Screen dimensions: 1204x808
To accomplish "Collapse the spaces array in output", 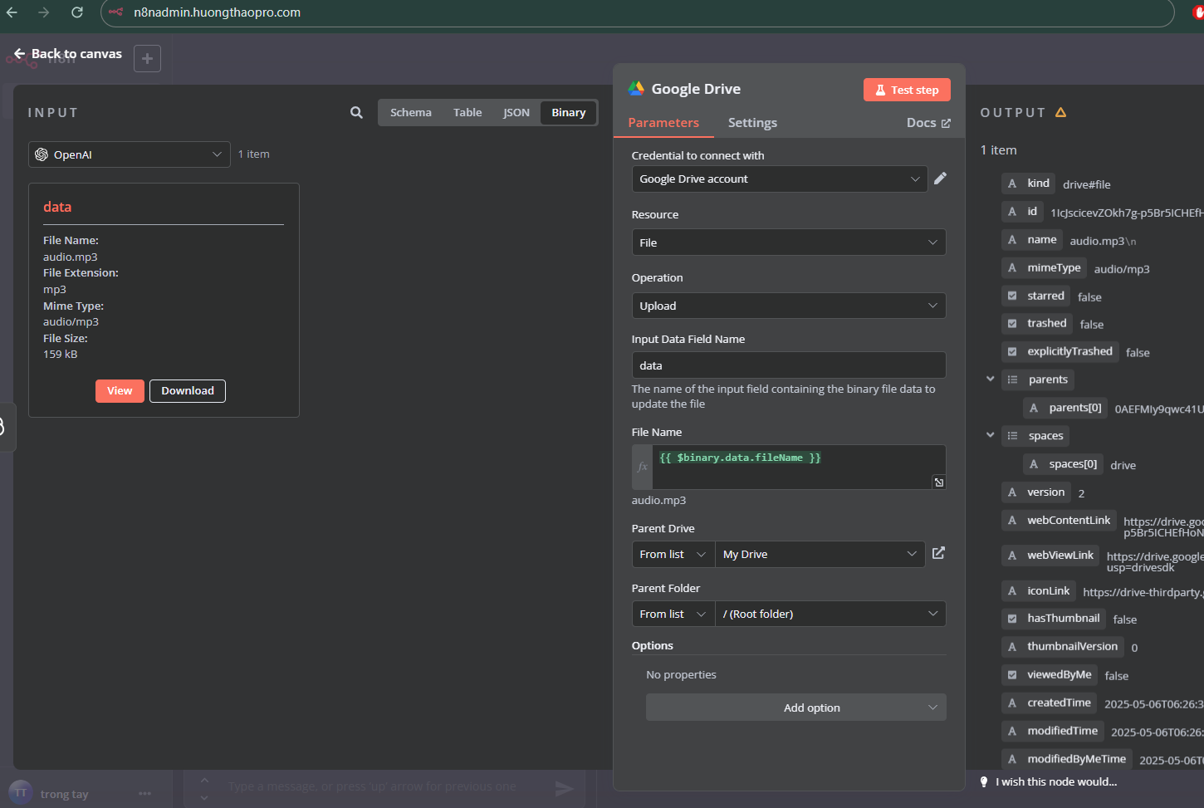I will click(990, 434).
